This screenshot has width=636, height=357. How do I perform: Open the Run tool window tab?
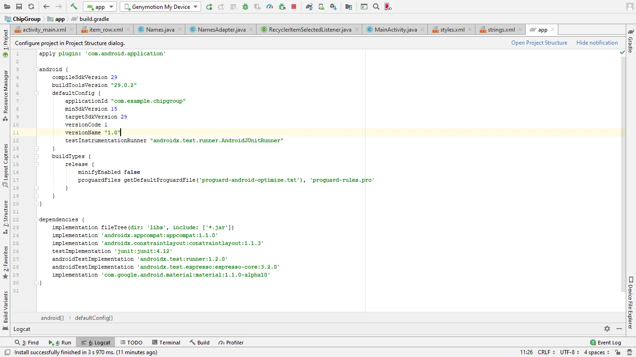point(60,343)
